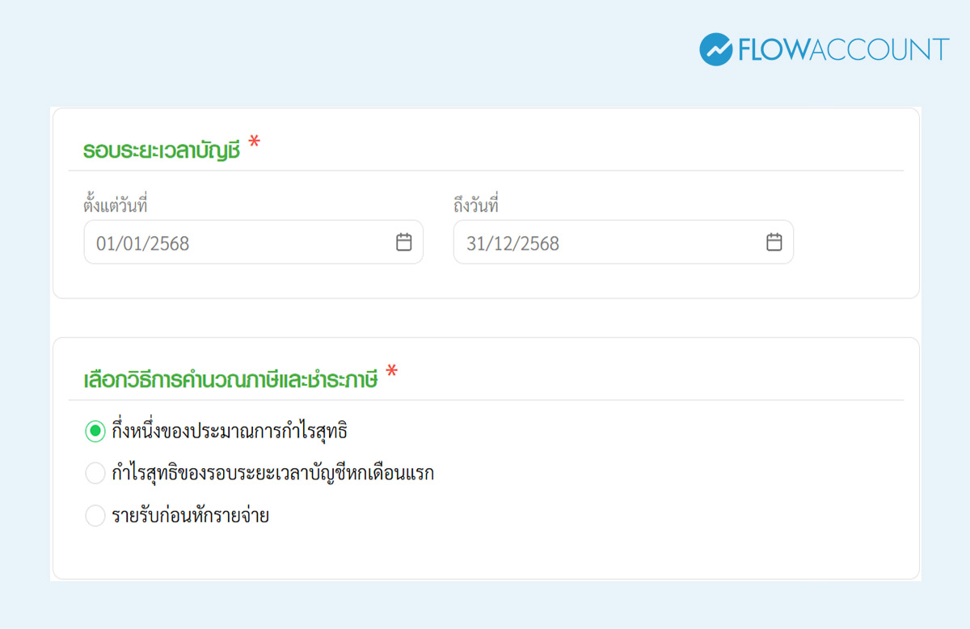Click red asterisk beside รอบระยะเวลาบัญชี

(255, 144)
